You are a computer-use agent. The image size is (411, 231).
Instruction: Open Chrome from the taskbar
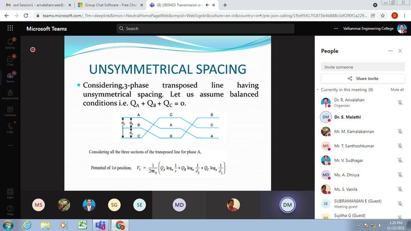tap(120, 225)
